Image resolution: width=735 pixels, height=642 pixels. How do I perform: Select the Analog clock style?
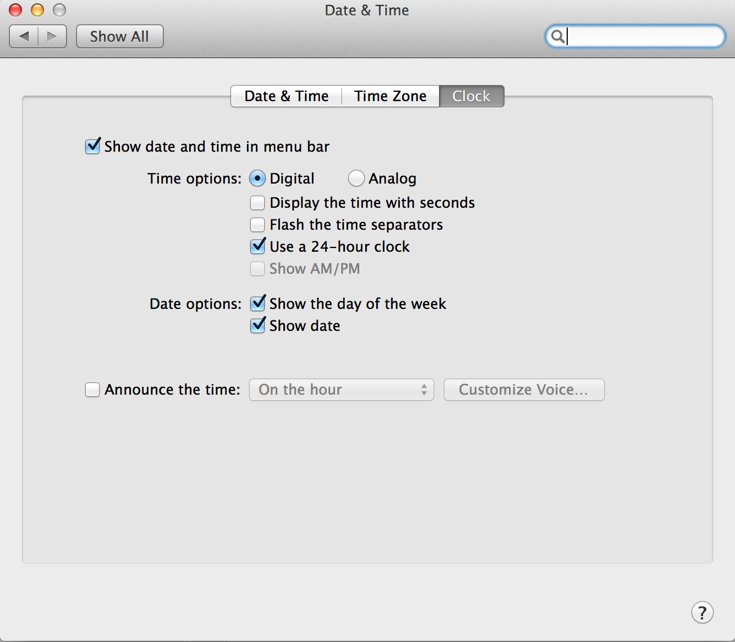[x=356, y=178]
